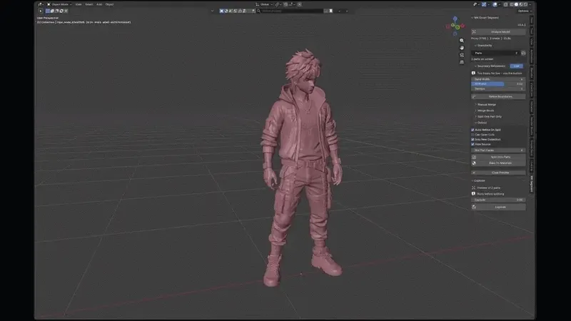The width and height of the screenshot is (571, 321).
Task: Uncheck Auto Refine On Split
Action: [x=473, y=130]
